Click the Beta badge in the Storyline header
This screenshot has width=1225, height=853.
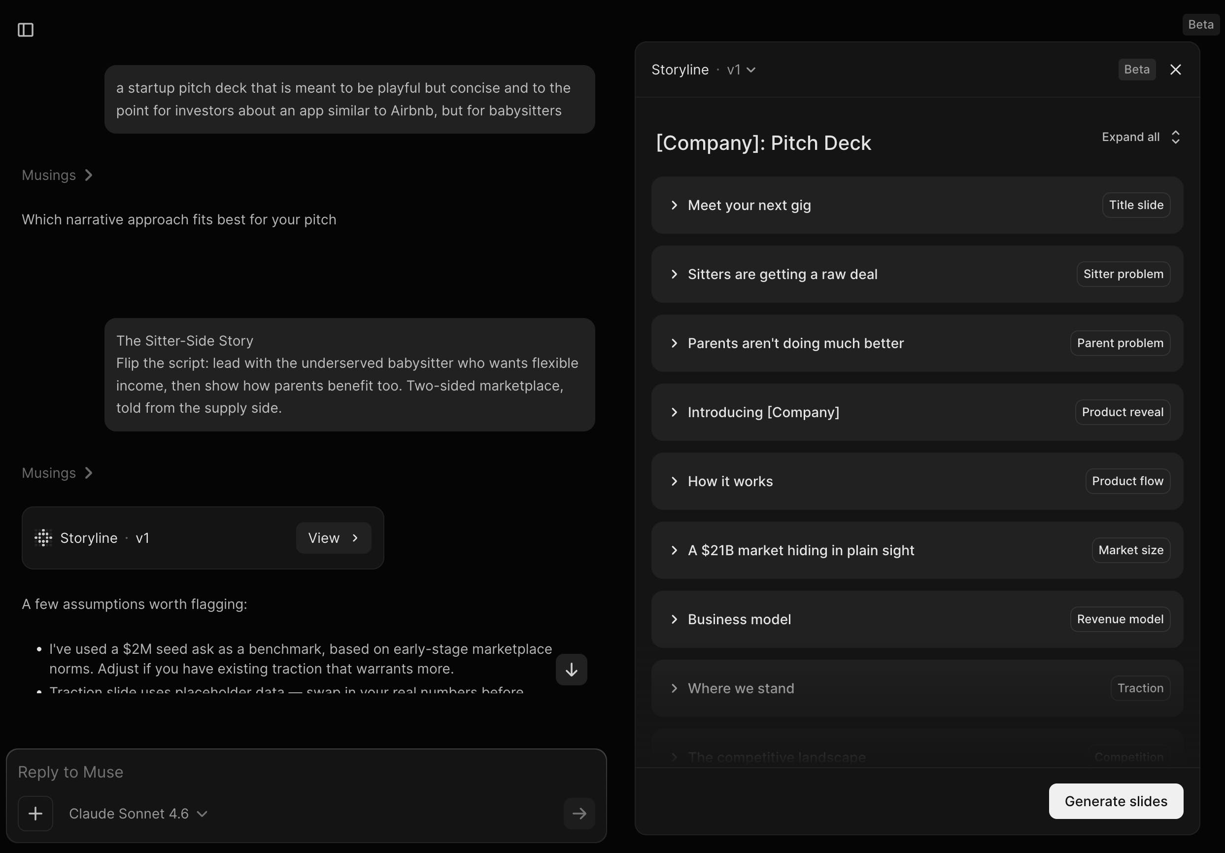1136,70
